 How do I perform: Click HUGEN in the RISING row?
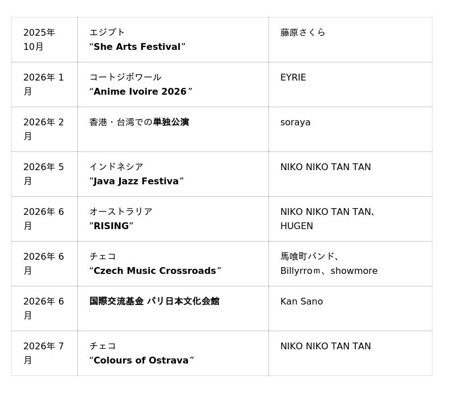(296, 226)
